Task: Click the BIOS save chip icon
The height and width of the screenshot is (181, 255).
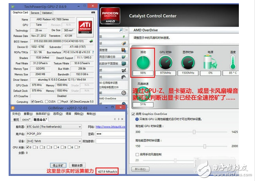Action: click(x=91, y=41)
